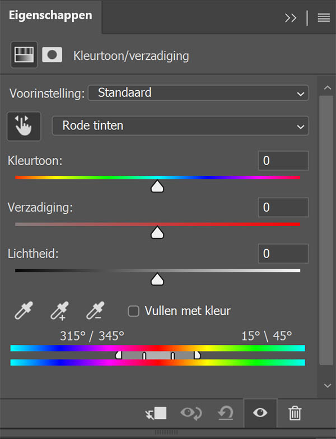Select the layer mask icon

tap(52, 55)
